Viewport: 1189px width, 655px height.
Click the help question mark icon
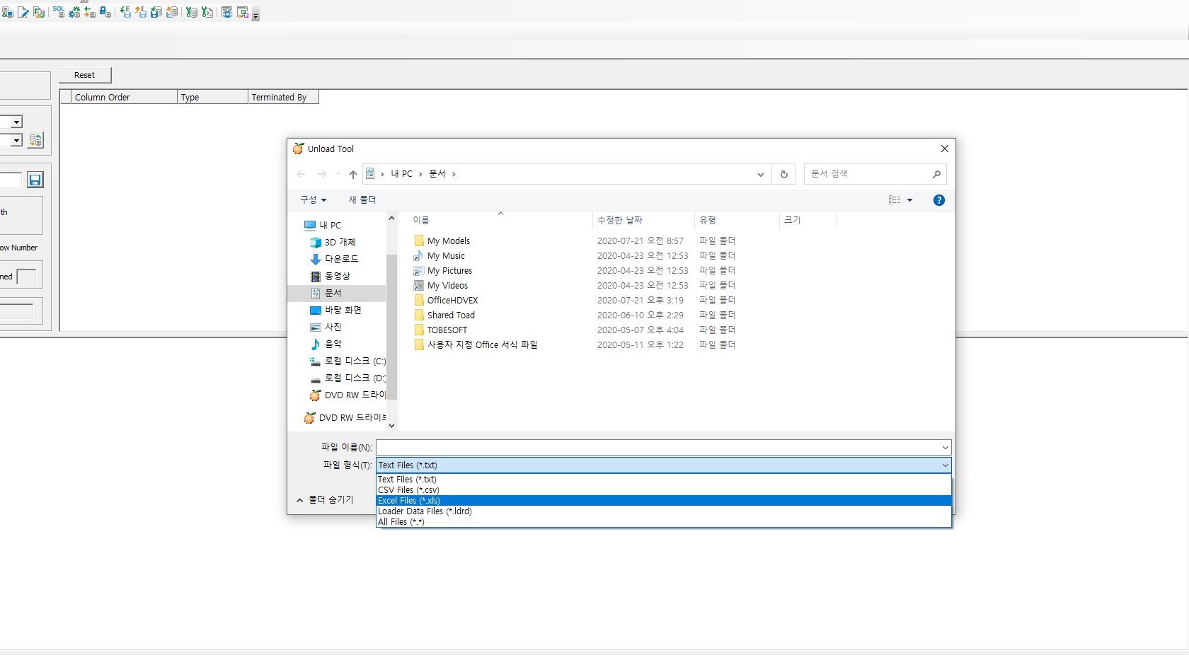[938, 200]
